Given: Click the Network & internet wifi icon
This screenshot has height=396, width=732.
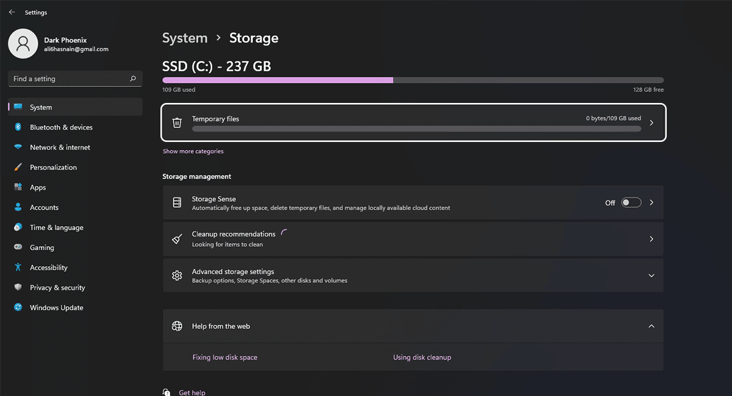Looking at the screenshot, I should 18,147.
